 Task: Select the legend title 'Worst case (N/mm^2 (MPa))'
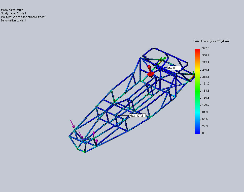212,41
